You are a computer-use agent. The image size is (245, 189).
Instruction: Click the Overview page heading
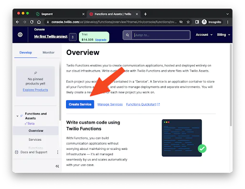pyautogui.click(x=83, y=52)
